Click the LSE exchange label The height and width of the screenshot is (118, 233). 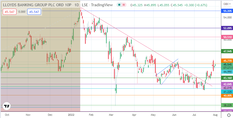[x=84, y=5]
